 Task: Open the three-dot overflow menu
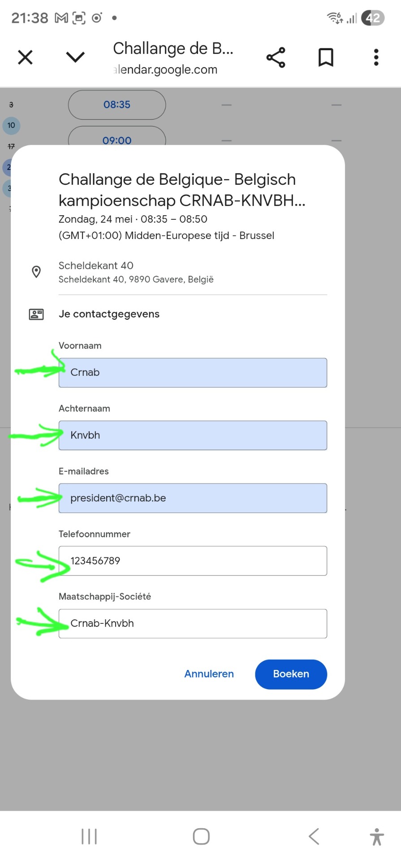(376, 57)
